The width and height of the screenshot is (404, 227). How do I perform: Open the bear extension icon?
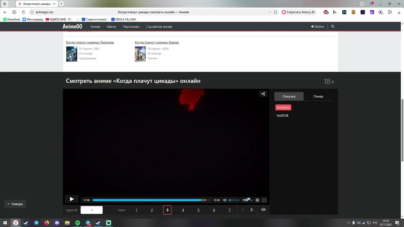click(353, 12)
